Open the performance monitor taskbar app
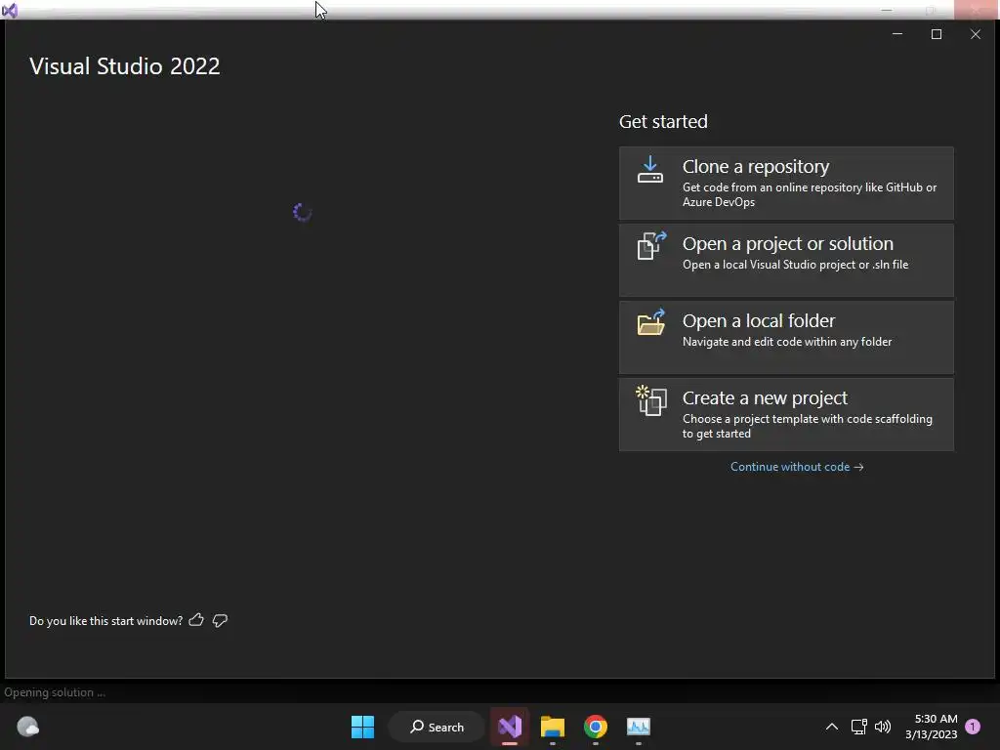The image size is (1000, 750). click(x=639, y=727)
